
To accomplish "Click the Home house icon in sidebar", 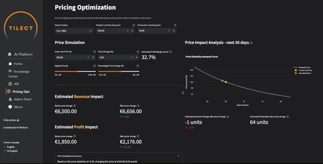I will pos(10,63).
